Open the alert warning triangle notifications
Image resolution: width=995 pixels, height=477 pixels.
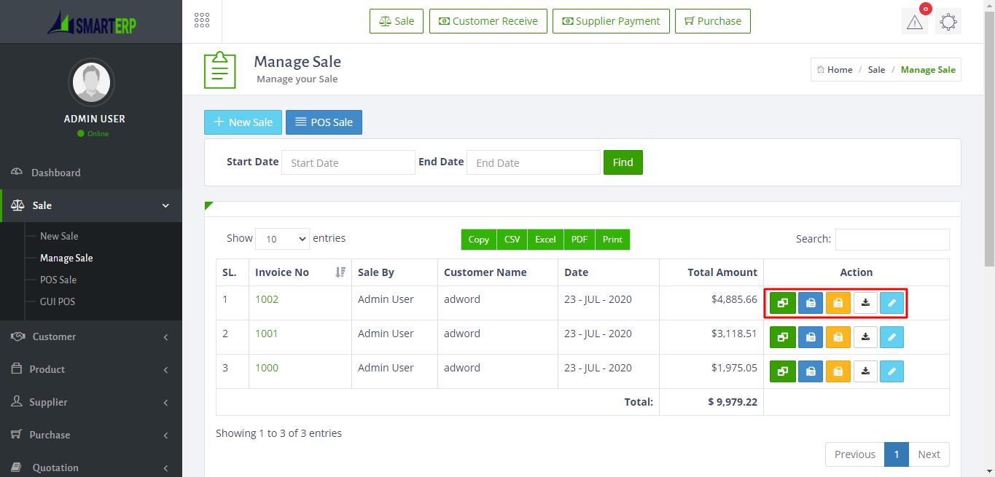coord(914,22)
